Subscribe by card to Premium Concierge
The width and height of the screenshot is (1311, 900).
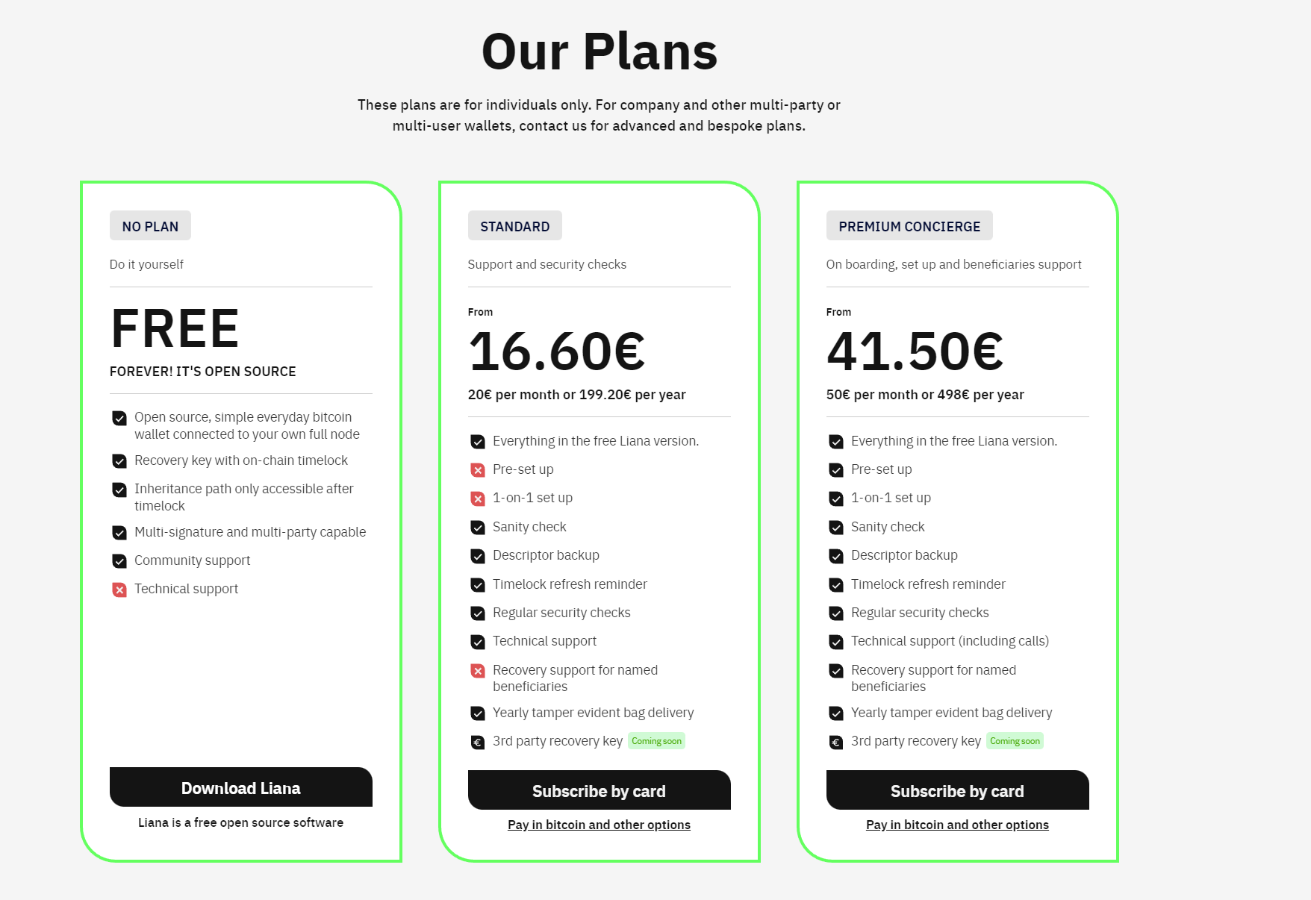[957, 790]
